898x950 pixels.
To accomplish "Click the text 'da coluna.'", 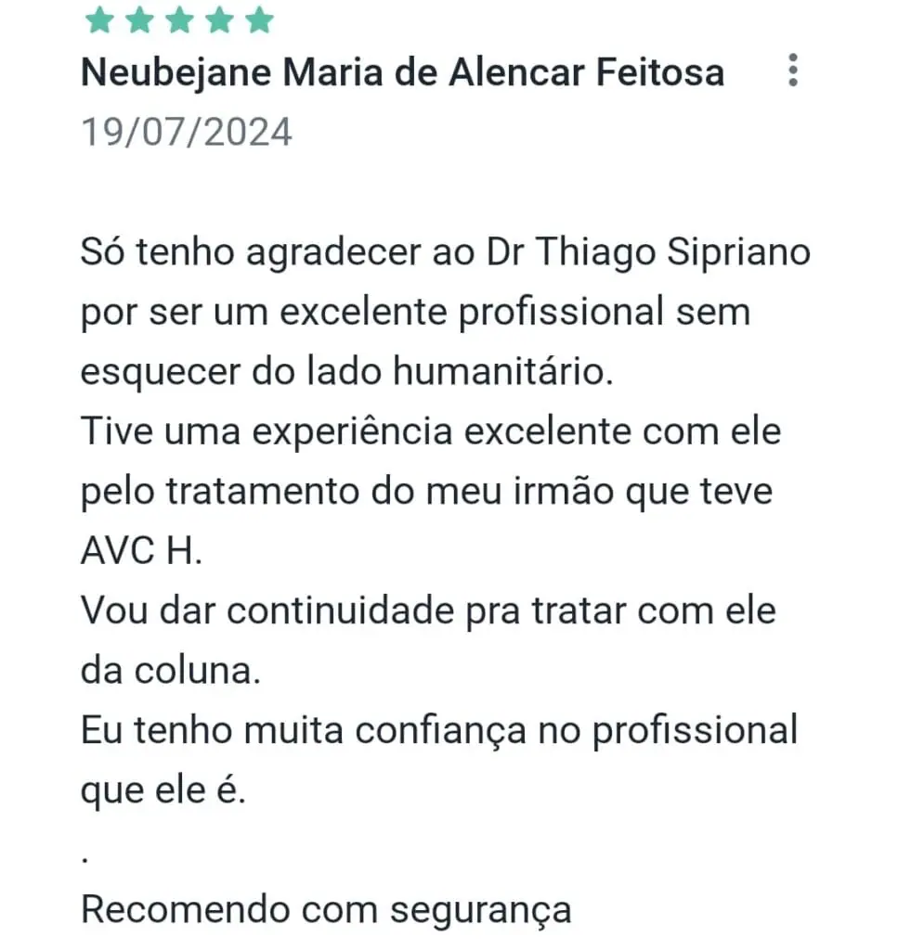I will 170,672.
